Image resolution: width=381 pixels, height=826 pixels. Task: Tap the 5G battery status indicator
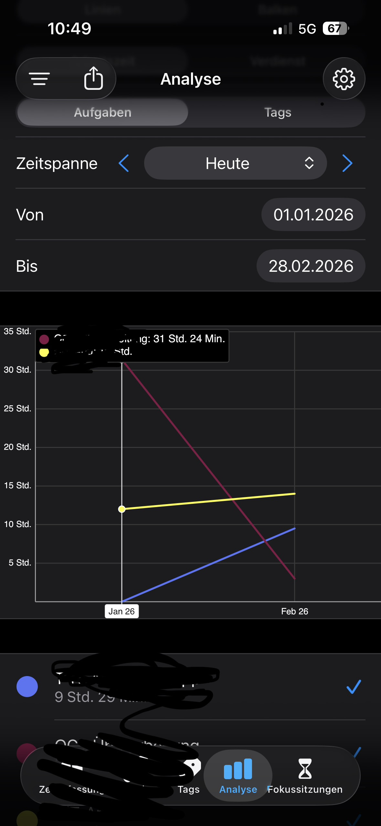(335, 29)
